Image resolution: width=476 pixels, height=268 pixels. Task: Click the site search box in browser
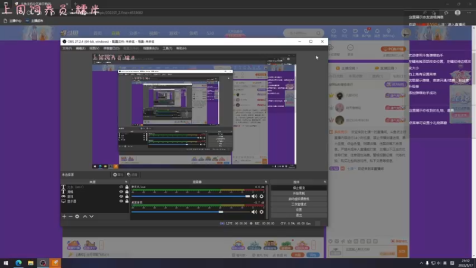click(303, 33)
